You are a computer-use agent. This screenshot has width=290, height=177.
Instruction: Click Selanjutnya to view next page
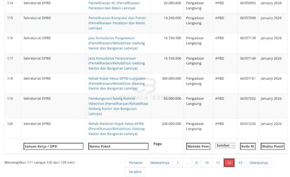tap(259, 163)
